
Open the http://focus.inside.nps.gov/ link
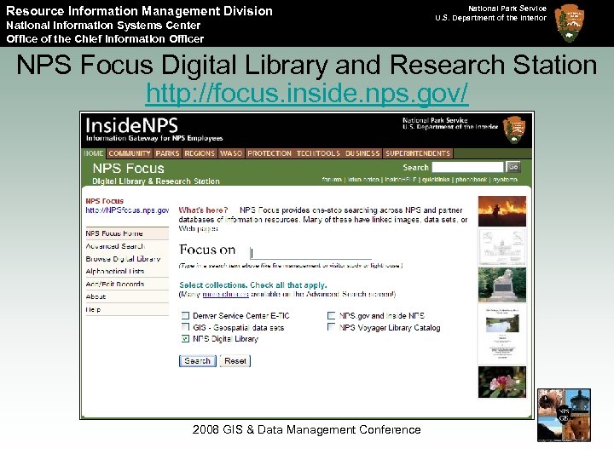pyautogui.click(x=307, y=93)
